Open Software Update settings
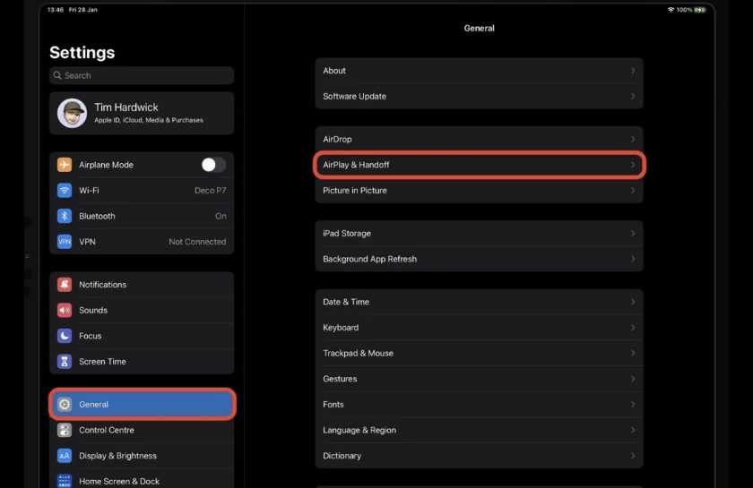This screenshot has width=753, height=488. 479,96
